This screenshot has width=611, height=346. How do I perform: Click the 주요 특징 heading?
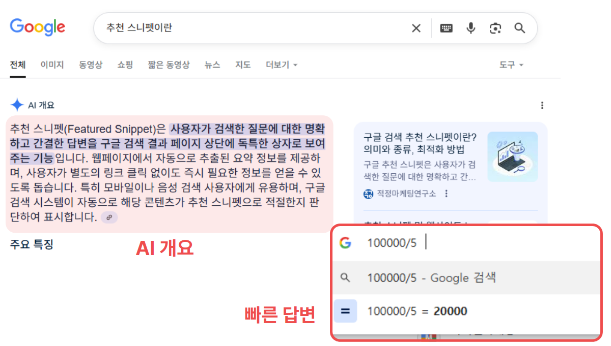click(32, 245)
